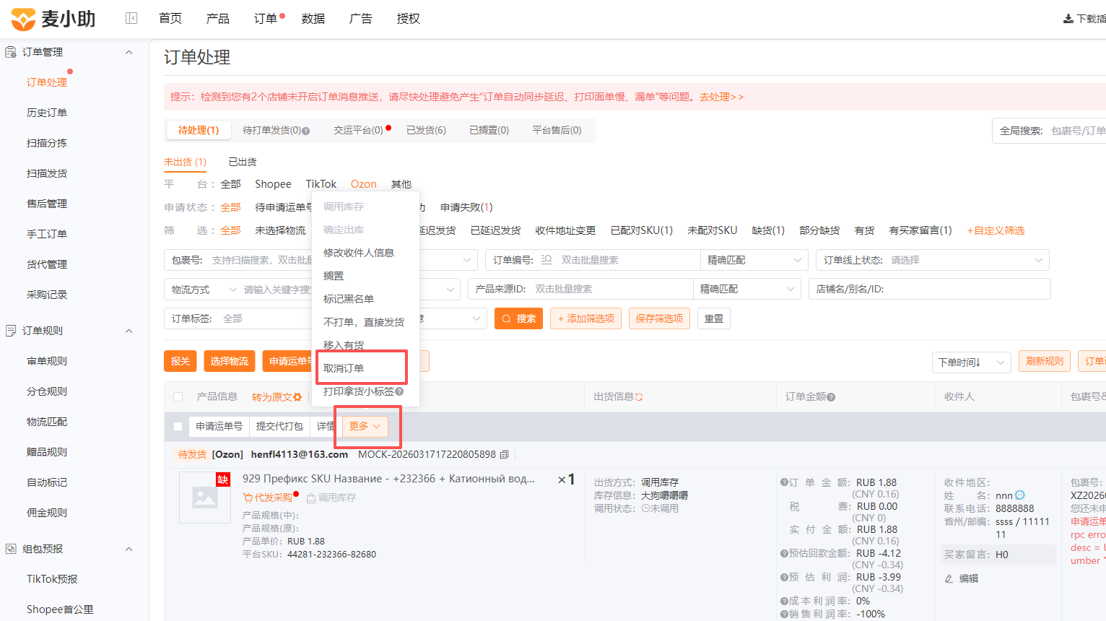Click the 组包预报 sidebar icon
1106x621 pixels.
(x=11, y=549)
